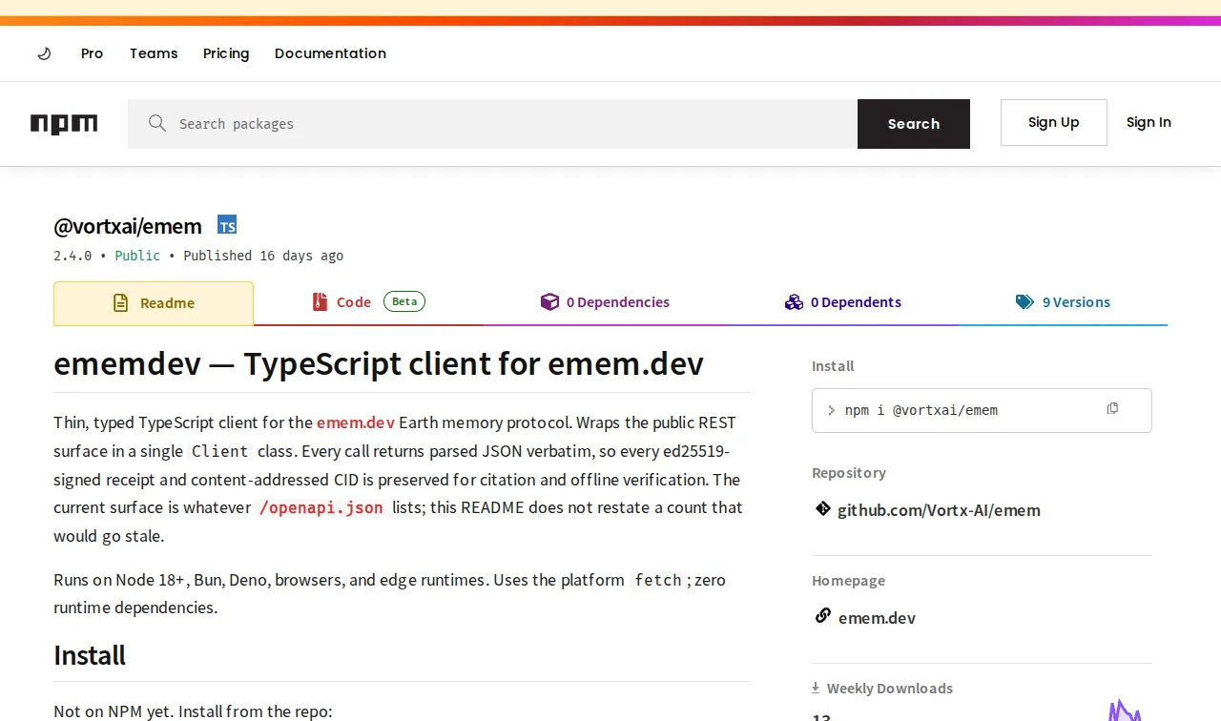Open the 0 Dependencies tab
The image size is (1221, 721).
click(605, 302)
